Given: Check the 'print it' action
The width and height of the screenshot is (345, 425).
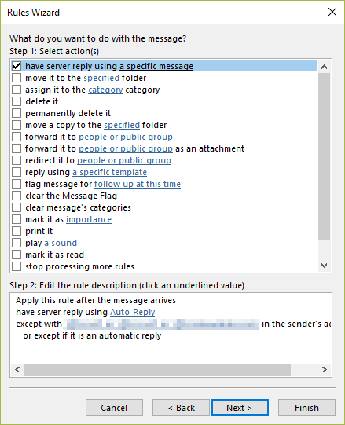Looking at the screenshot, I should pos(17,231).
